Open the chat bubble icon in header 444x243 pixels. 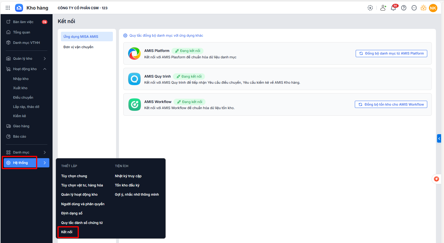[414, 8]
